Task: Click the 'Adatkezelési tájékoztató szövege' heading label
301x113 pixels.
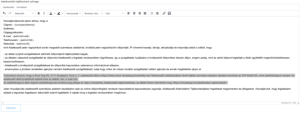Action: (x=20, y=1)
